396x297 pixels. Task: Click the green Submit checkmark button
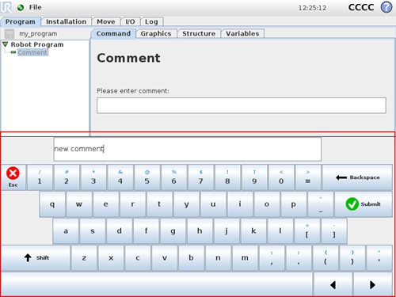[x=364, y=204]
